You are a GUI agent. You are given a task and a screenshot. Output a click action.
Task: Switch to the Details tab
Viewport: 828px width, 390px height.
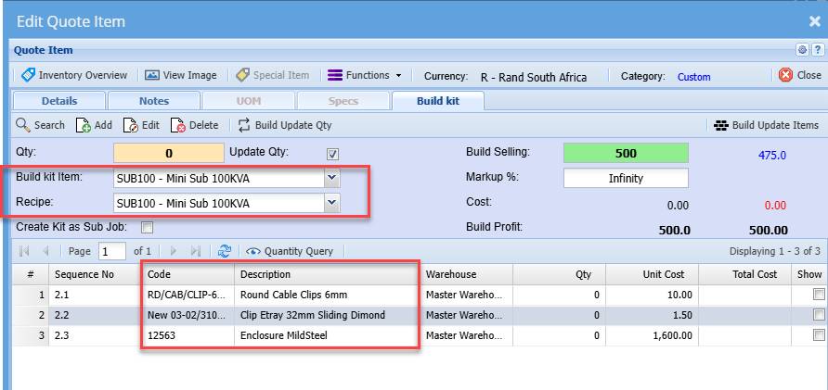pyautogui.click(x=59, y=101)
